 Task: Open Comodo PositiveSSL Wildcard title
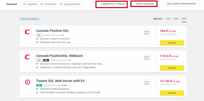[x=59, y=56]
